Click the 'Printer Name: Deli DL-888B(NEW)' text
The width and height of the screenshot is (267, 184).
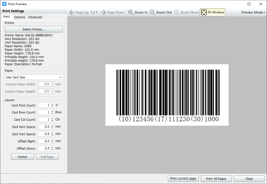(x=29, y=35)
